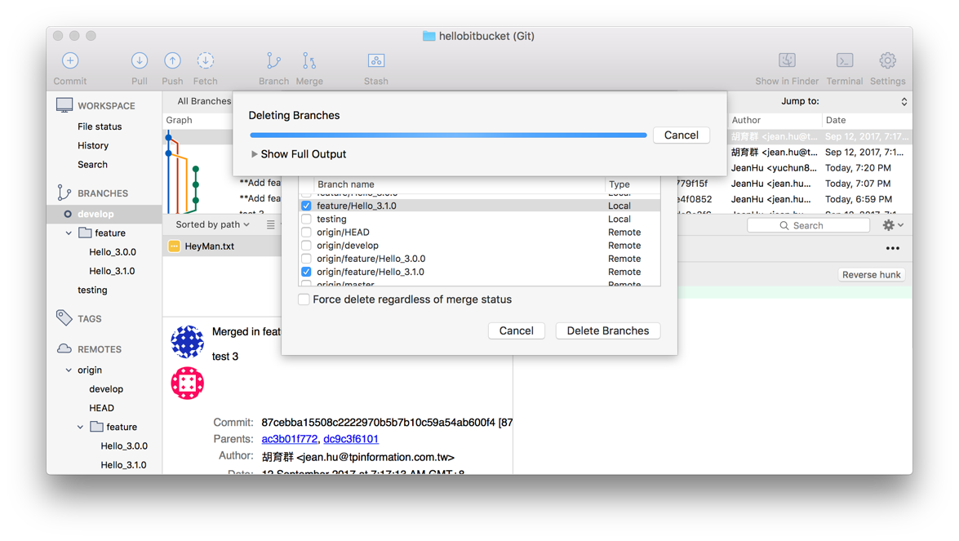Image resolution: width=959 pixels, height=541 pixels.
Task: Check the origin/feature/Hello_3.0.0 checkbox
Action: point(306,259)
